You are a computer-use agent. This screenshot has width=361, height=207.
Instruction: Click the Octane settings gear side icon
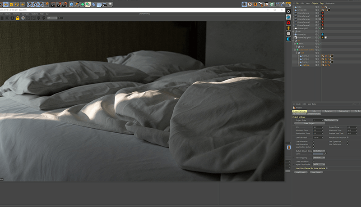pos(288,11)
